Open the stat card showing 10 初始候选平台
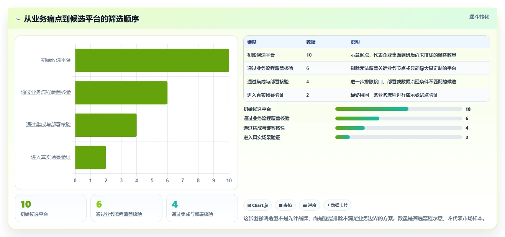 [51, 208]
